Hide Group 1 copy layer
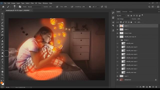Viewport: 160px width, 90px height. 117,33
